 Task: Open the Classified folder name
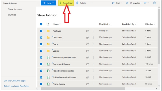point(57,38)
